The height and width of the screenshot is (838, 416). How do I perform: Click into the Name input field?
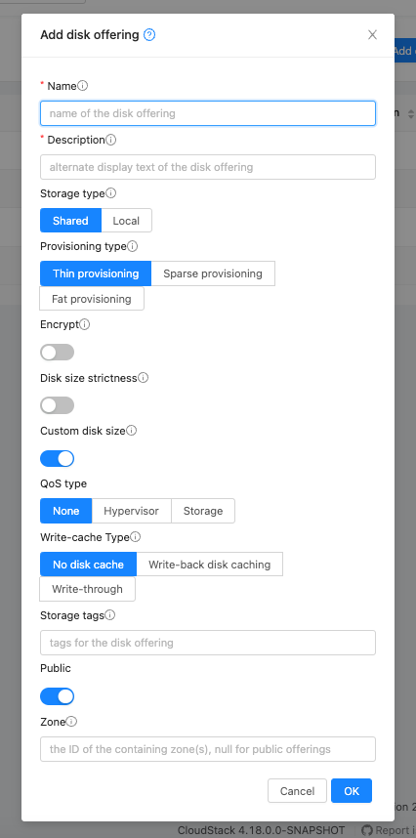[x=208, y=113]
